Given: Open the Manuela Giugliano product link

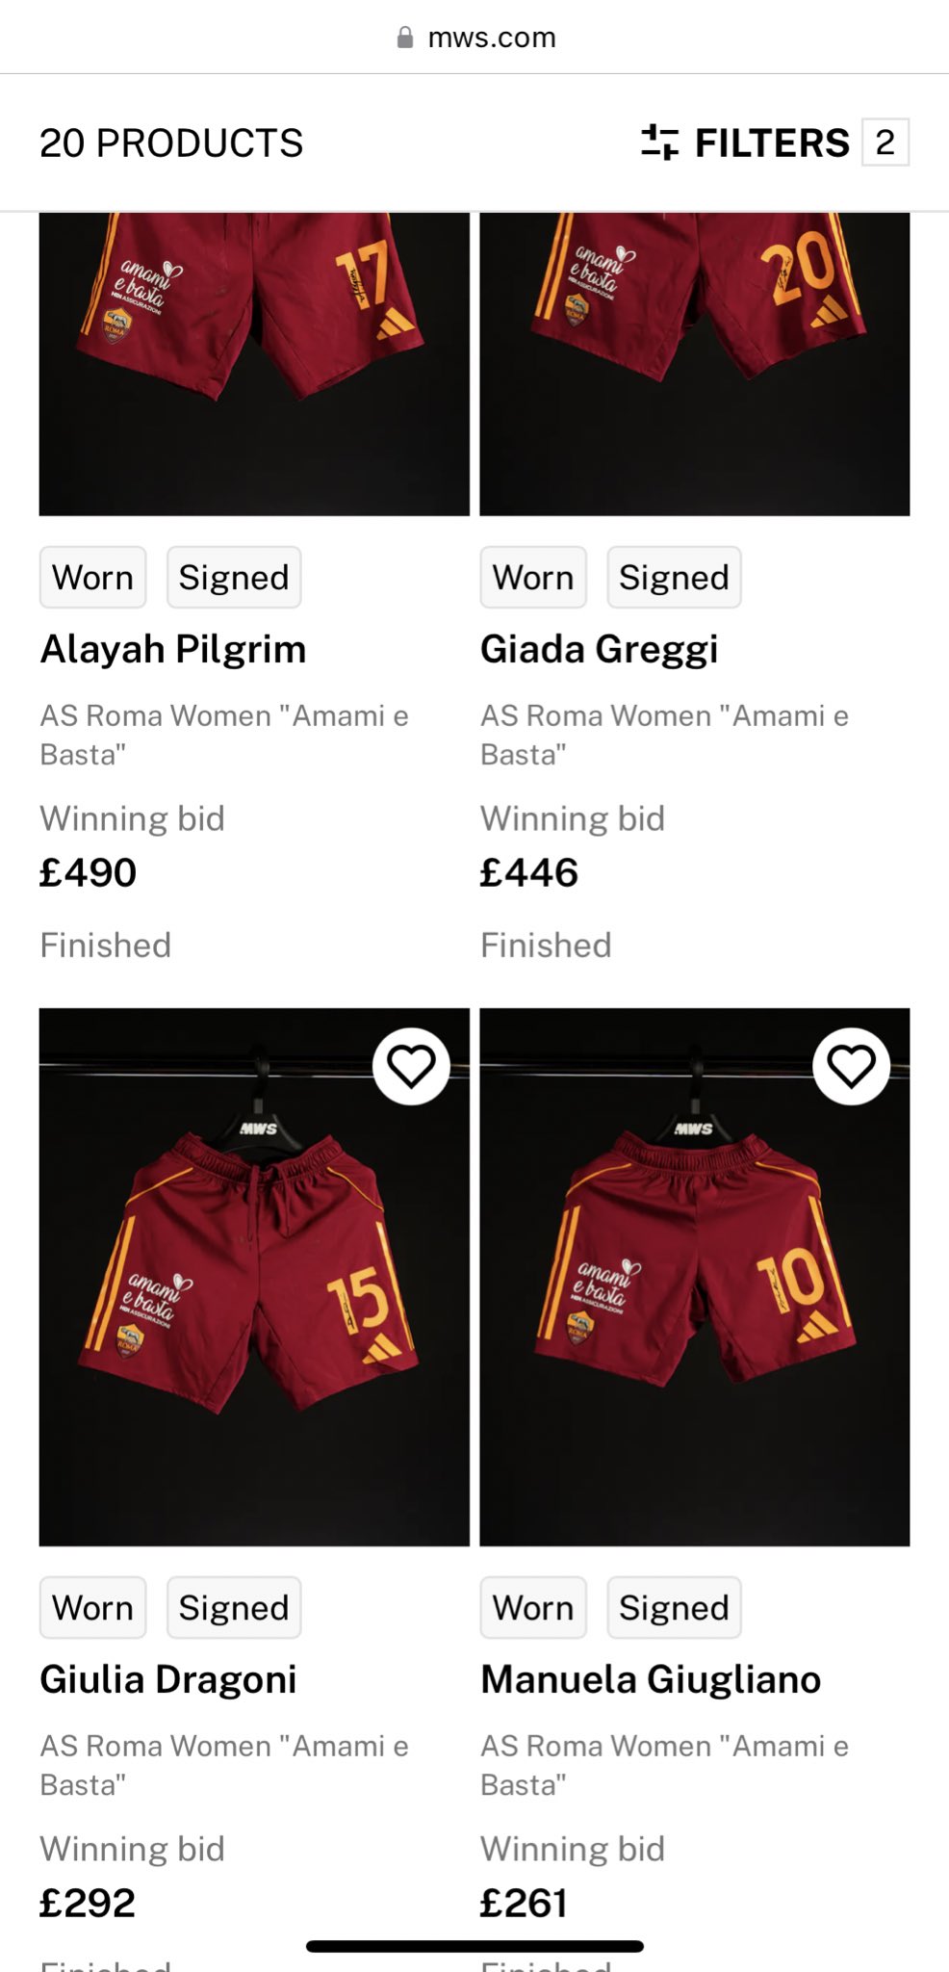Looking at the screenshot, I should point(651,1679).
